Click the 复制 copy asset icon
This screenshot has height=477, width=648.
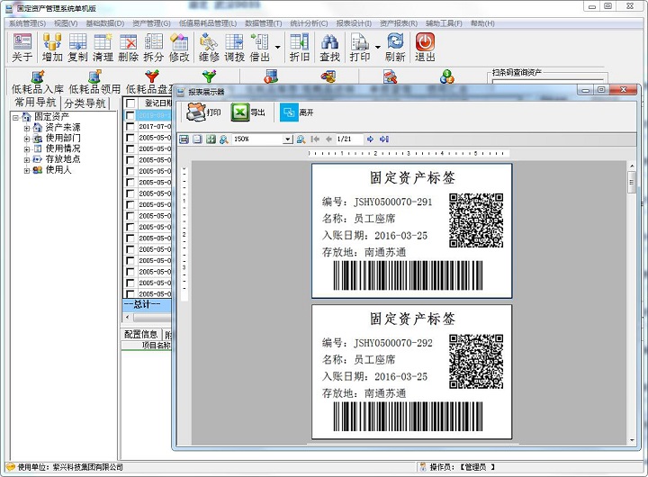pos(77,48)
